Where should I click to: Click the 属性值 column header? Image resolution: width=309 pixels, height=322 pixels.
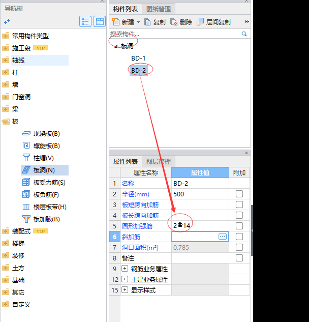pyautogui.click(x=200, y=172)
